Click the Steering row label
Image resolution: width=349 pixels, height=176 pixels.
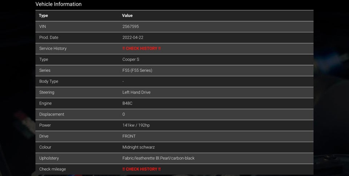pyautogui.click(x=47, y=92)
